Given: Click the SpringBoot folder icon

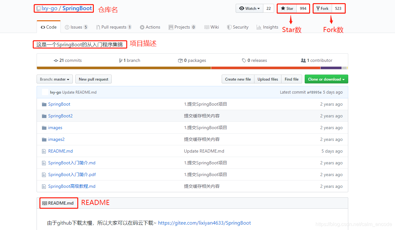Looking at the screenshot, I should (44, 104).
